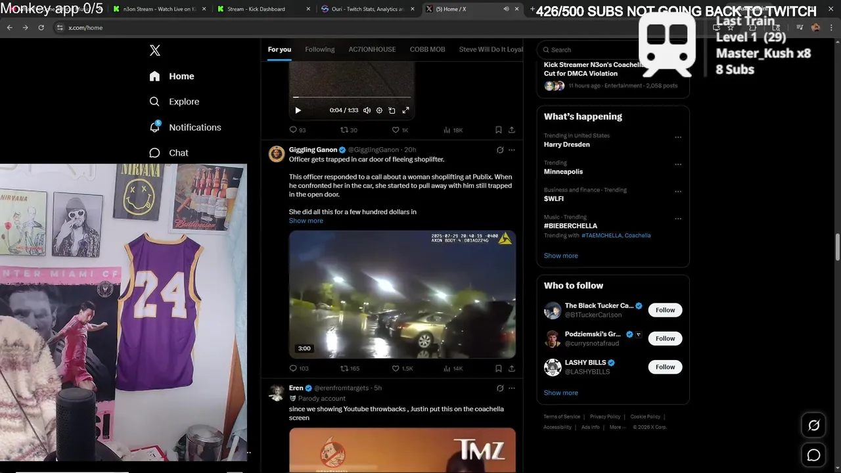Viewport: 841px width, 473px height.
Task: Select the For you tab
Action: point(279,49)
